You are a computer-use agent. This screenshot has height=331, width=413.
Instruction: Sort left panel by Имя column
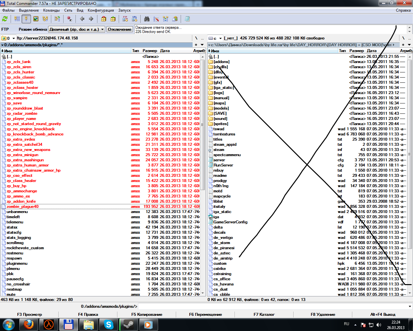[66, 51]
